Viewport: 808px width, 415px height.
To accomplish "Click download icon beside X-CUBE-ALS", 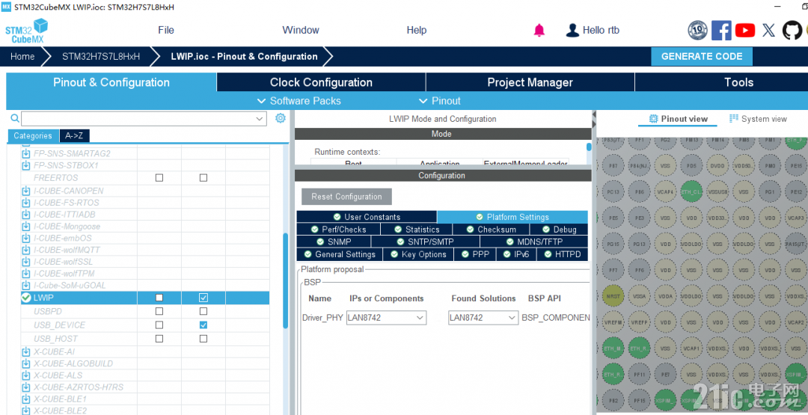I will pyautogui.click(x=25, y=375).
